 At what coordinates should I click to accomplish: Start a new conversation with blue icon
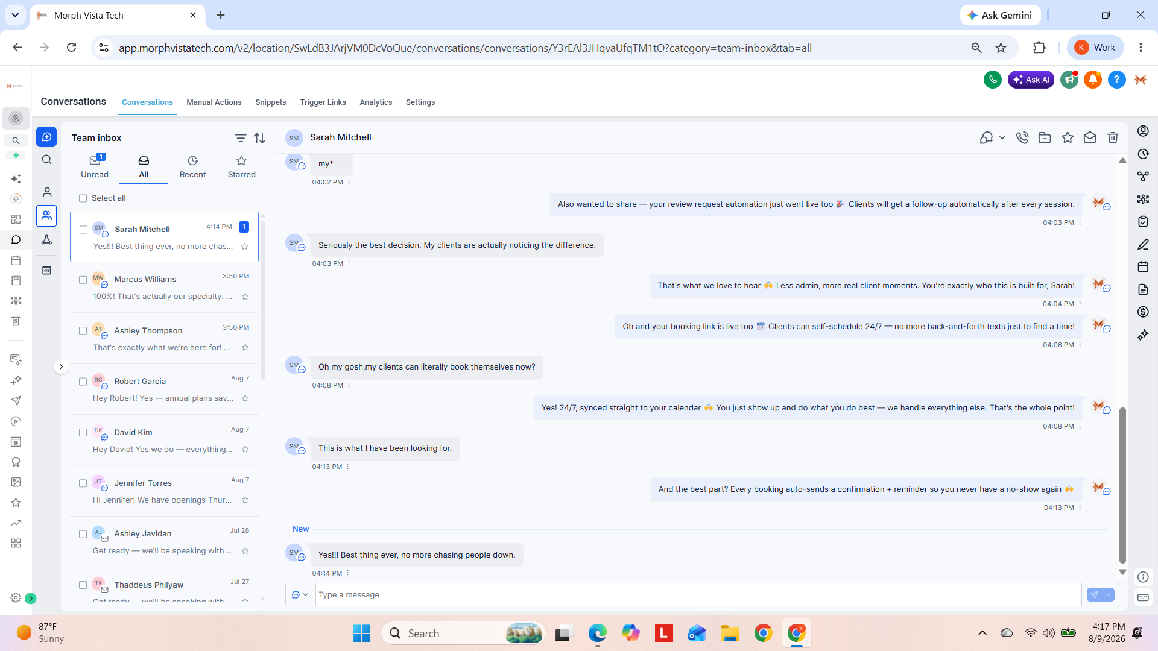[46, 137]
